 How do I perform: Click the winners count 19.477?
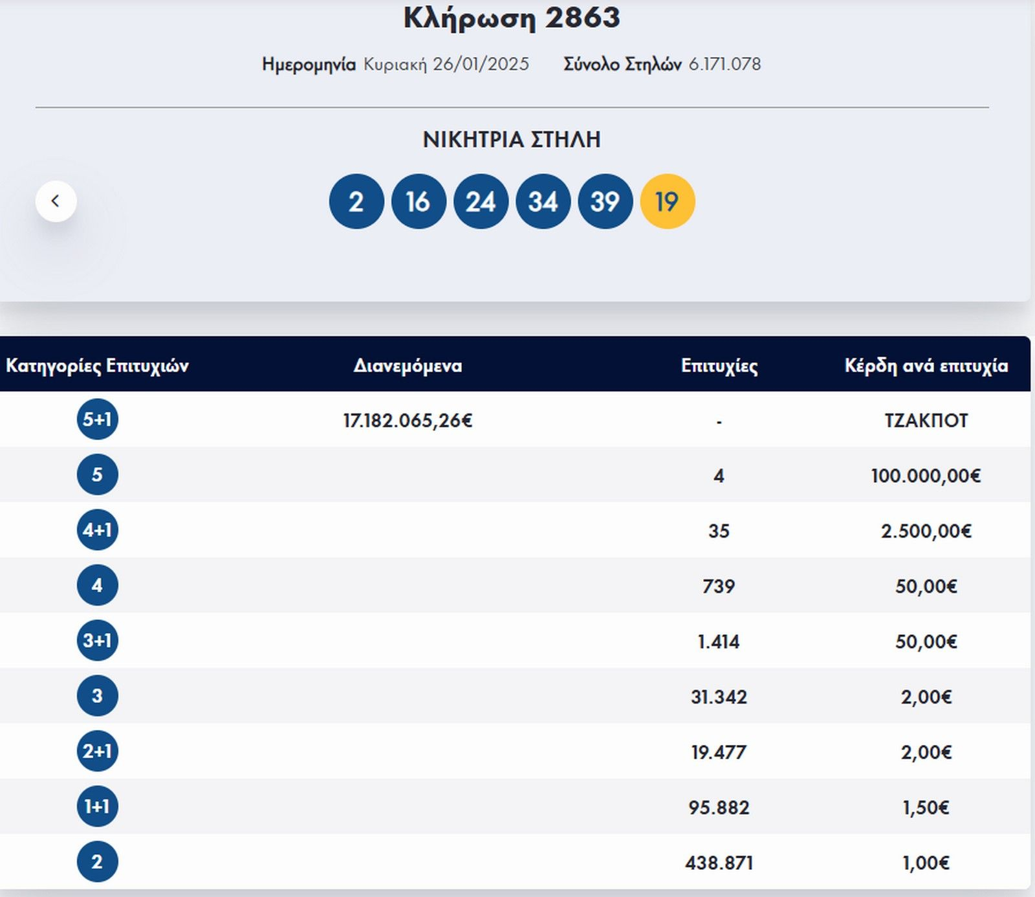(x=719, y=753)
